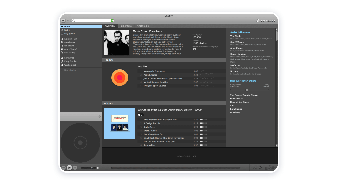Image resolution: width=338 pixels, height=185 pixels.
Task: Play 'Small Black Flowers That Grow In The Sky'
Action: pos(182,138)
